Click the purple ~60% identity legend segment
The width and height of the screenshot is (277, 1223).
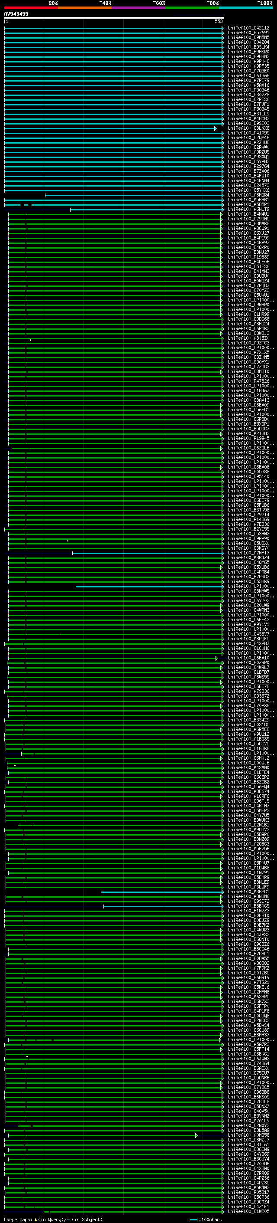(x=139, y=8)
